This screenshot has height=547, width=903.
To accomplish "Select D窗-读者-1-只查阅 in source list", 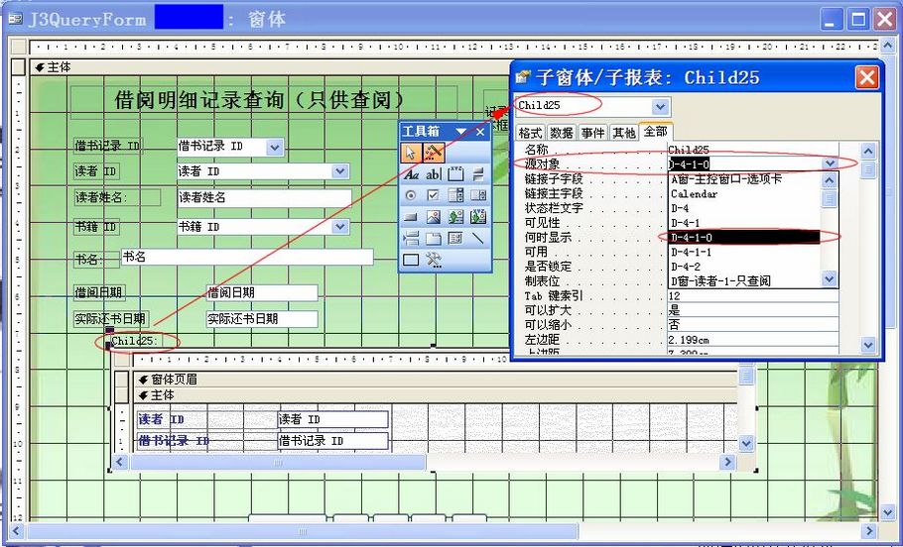I will 744,281.
